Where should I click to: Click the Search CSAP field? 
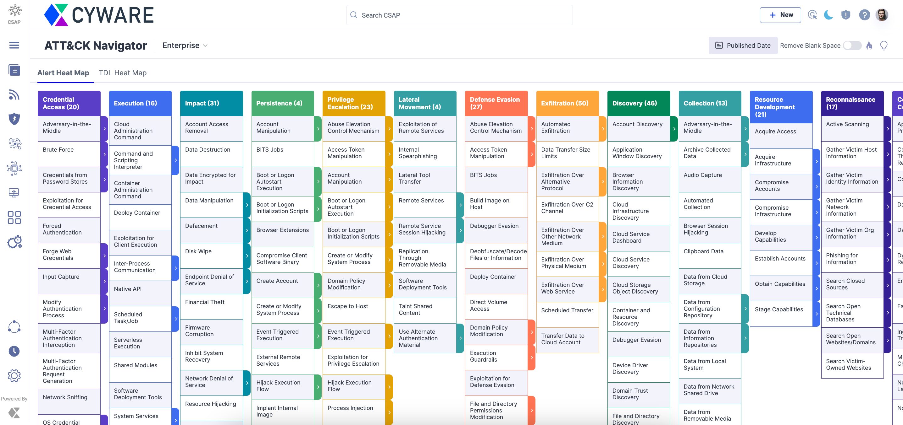[x=459, y=15]
